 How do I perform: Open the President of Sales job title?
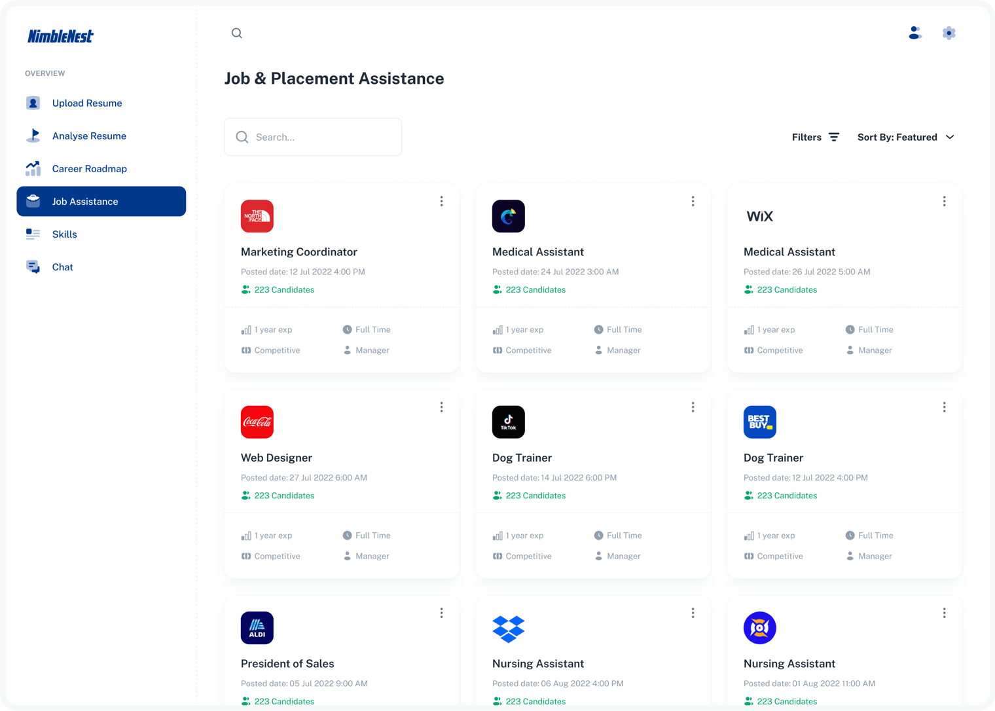tap(287, 664)
